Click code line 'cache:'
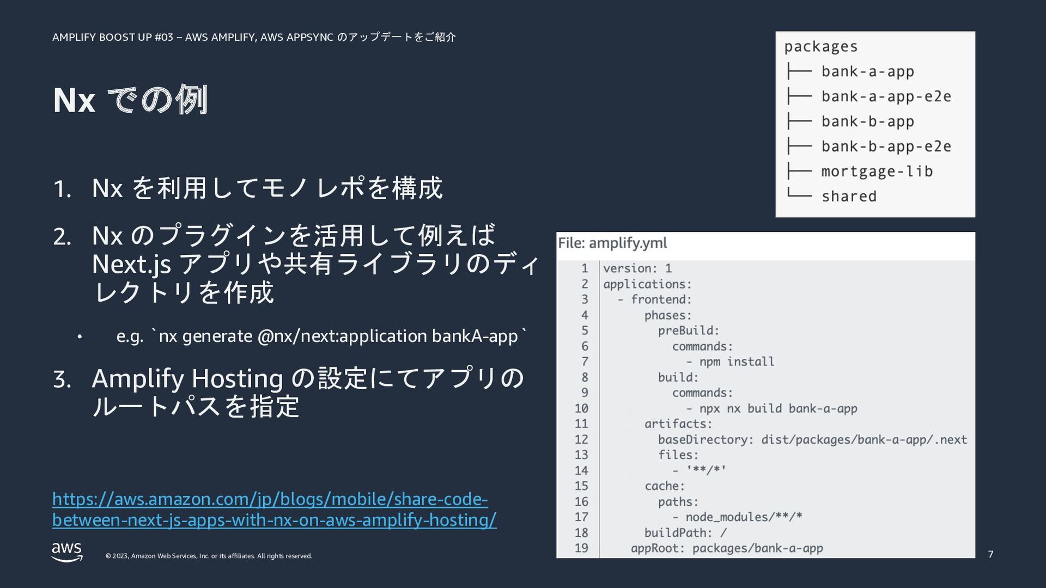The height and width of the screenshot is (588, 1046). [665, 486]
